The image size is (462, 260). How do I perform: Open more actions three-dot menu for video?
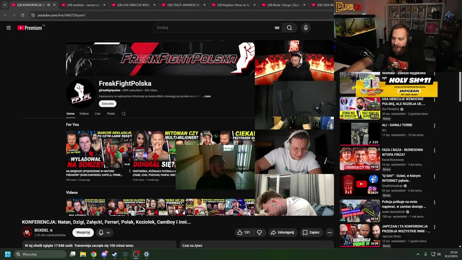click(x=330, y=233)
